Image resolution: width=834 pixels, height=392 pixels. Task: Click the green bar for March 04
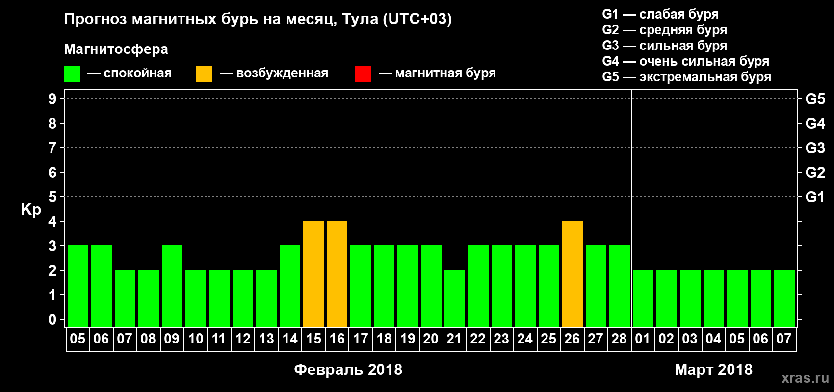tap(714, 298)
